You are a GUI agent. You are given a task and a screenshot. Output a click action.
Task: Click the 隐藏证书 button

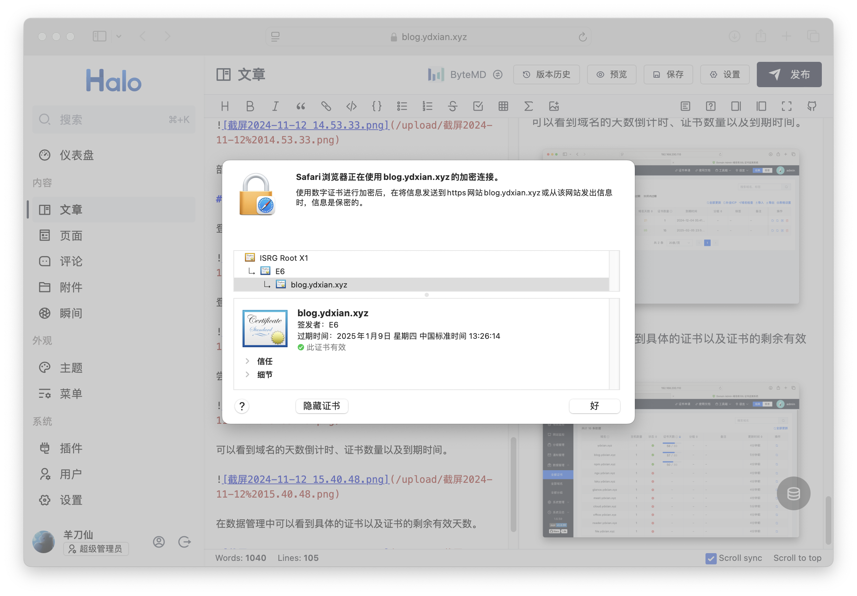click(x=322, y=406)
